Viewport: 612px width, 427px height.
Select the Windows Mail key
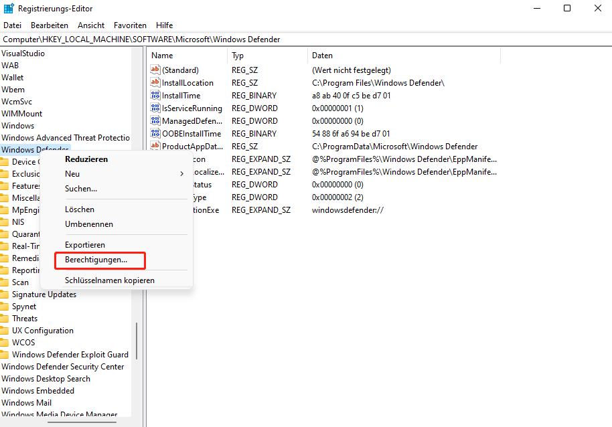27,403
